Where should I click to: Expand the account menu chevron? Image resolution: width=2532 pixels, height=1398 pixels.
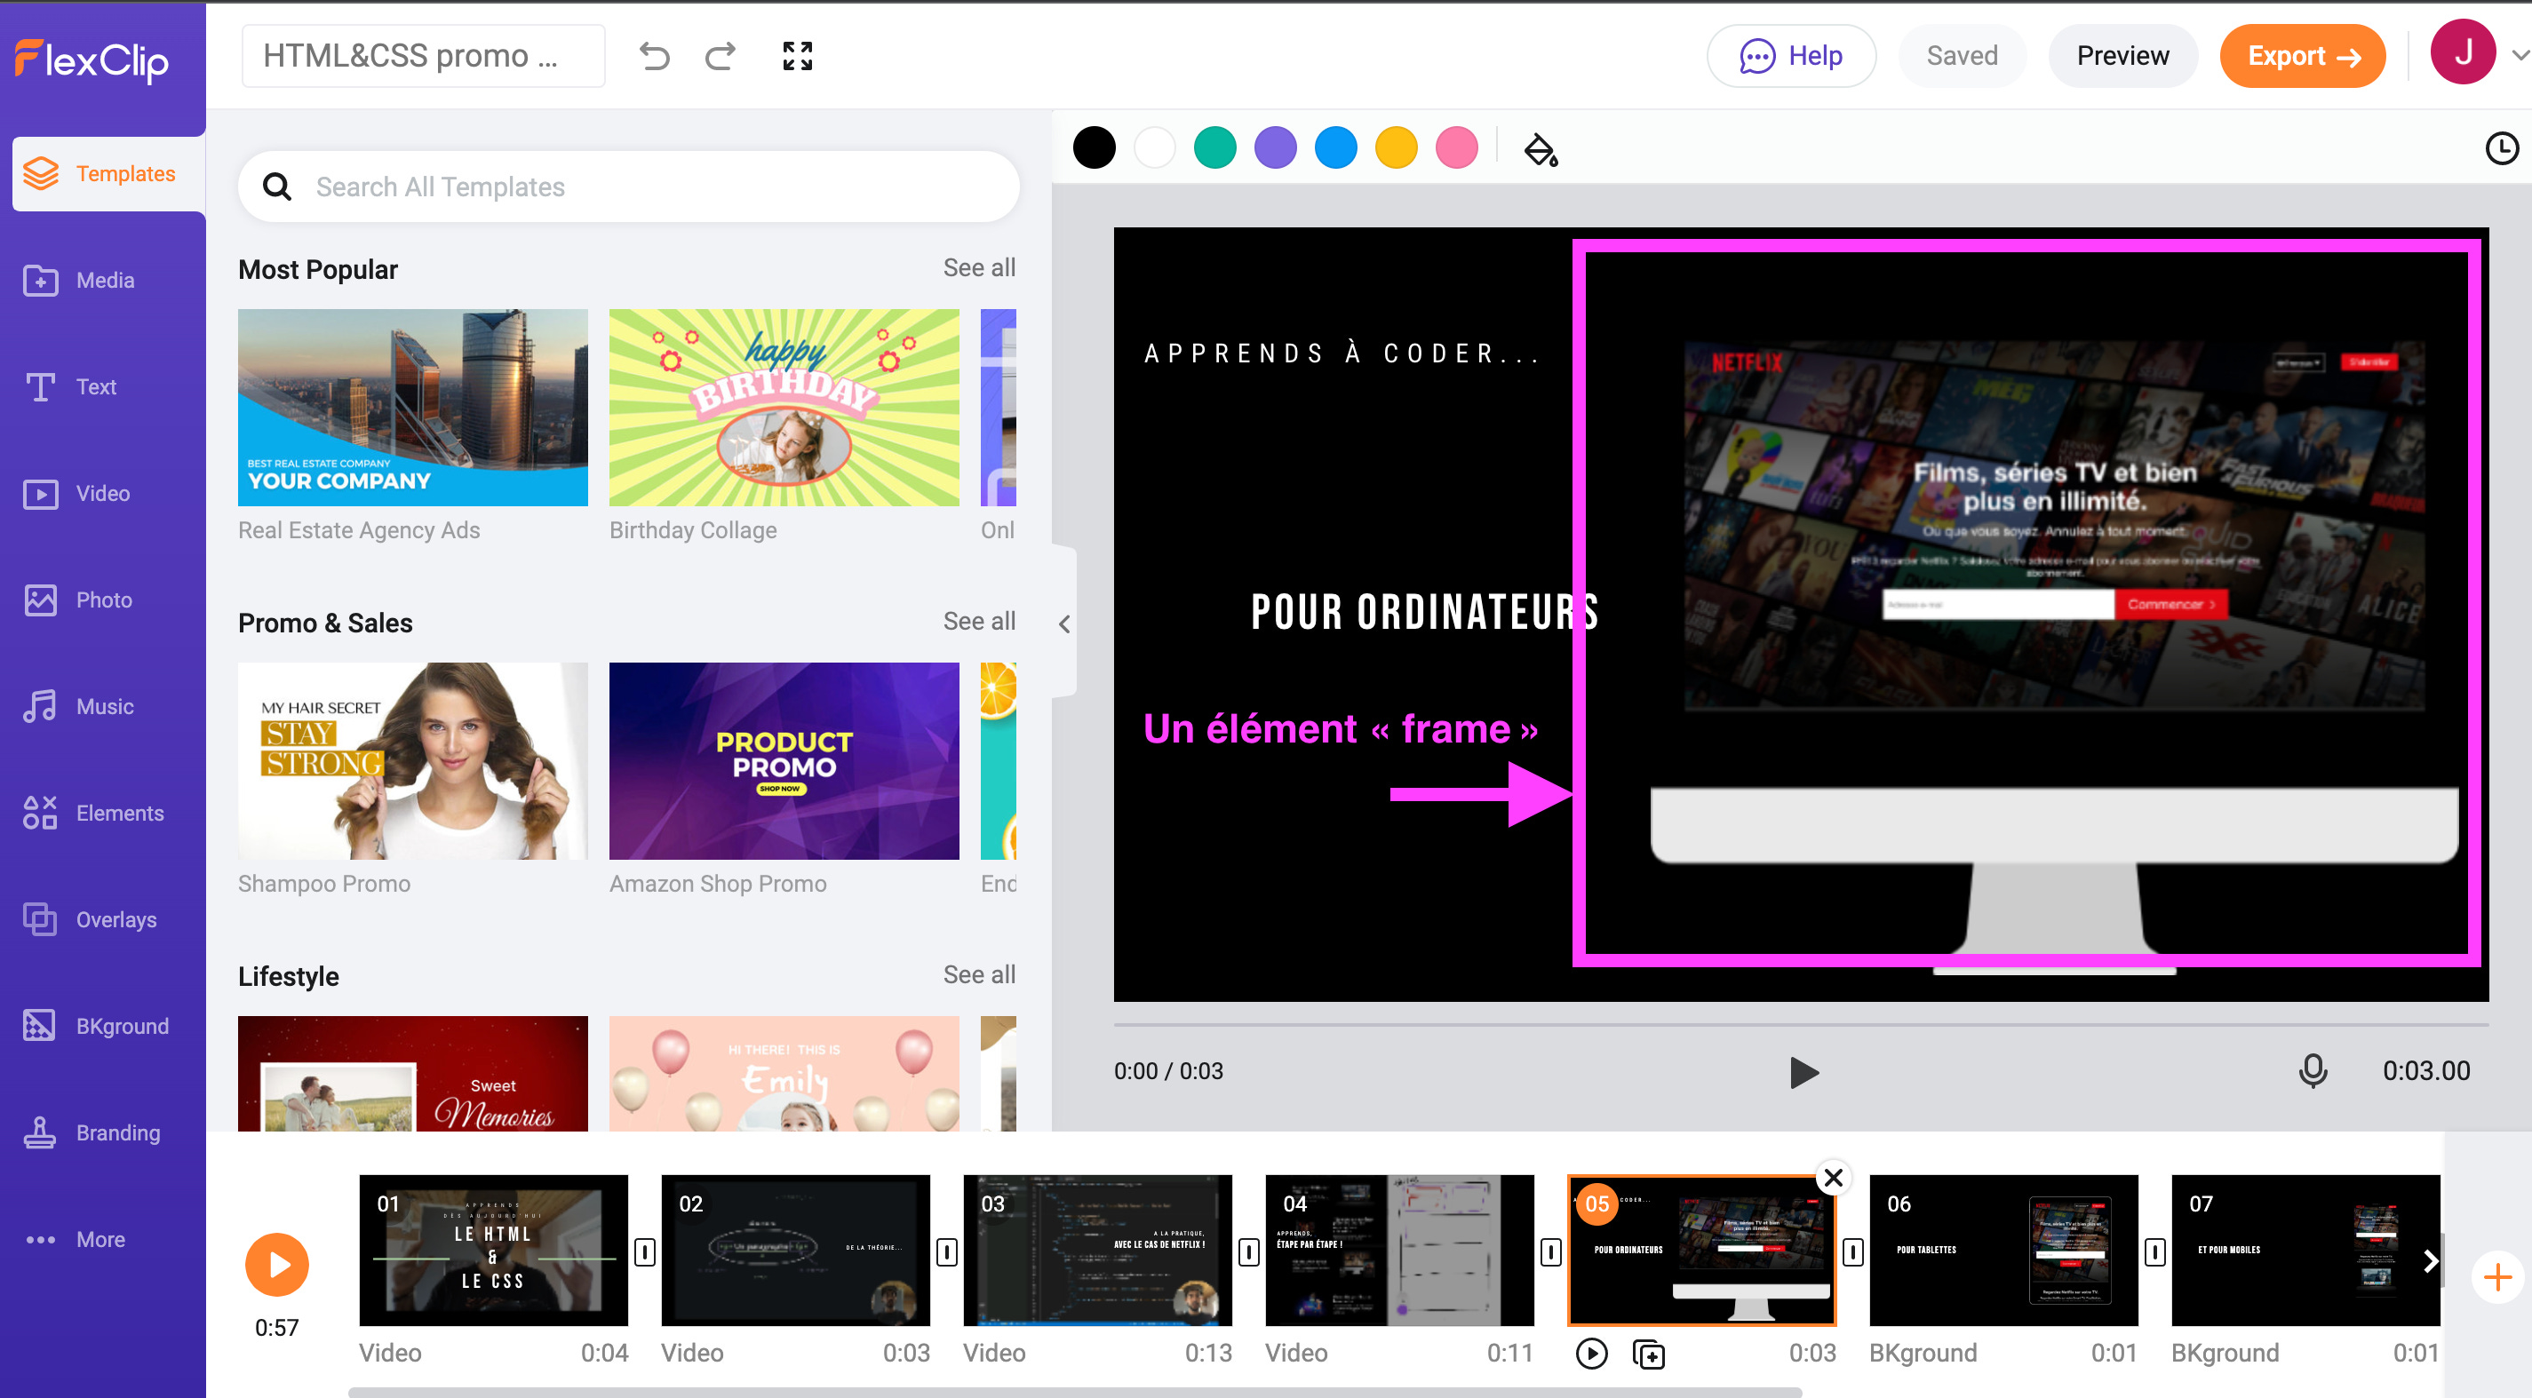tap(2520, 56)
